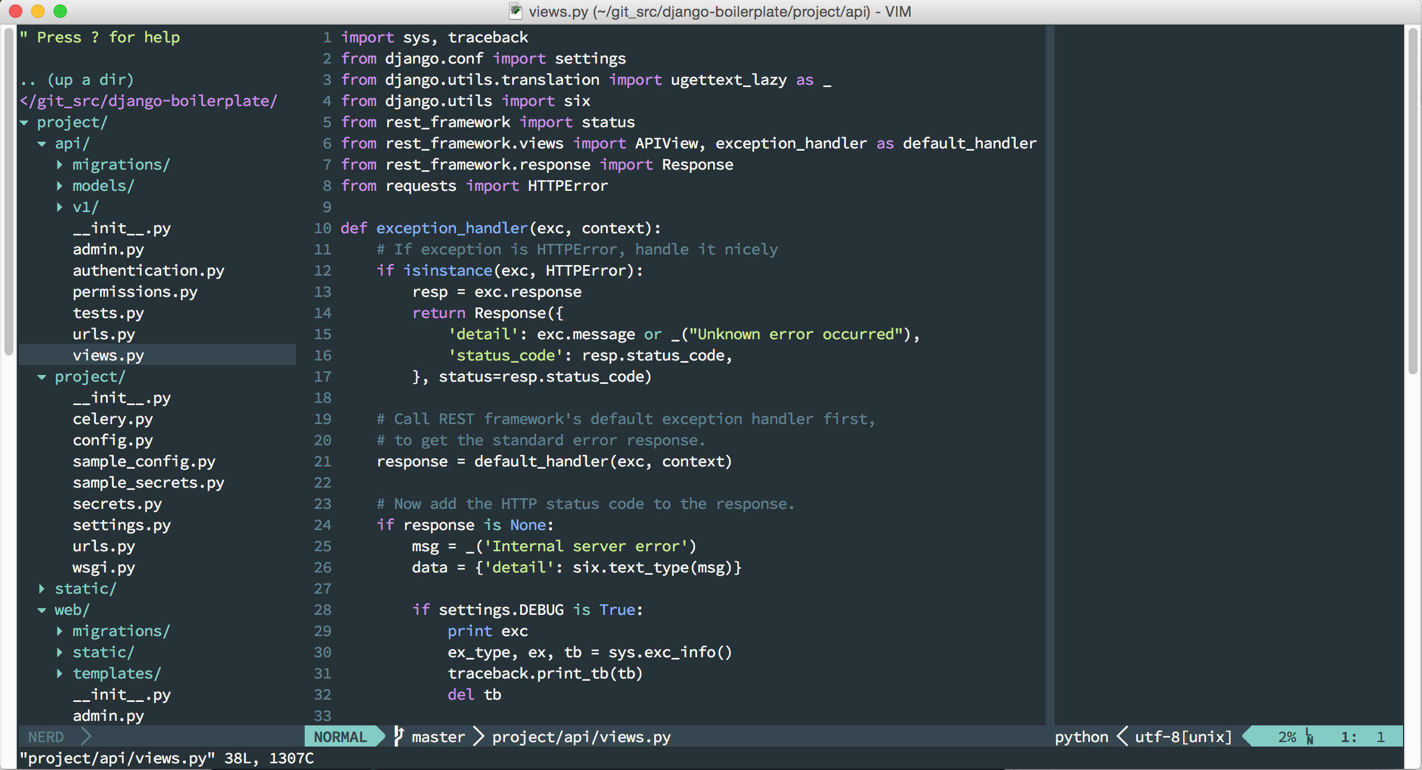
Task: Select celery.py in the sidebar
Action: pos(113,418)
